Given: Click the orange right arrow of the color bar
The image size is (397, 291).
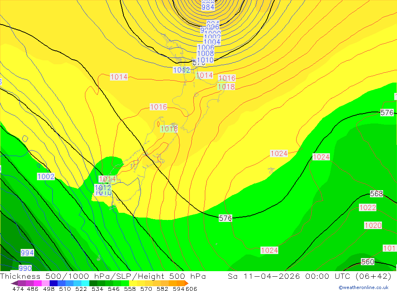Looking at the screenshot, I should (x=187, y=283).
